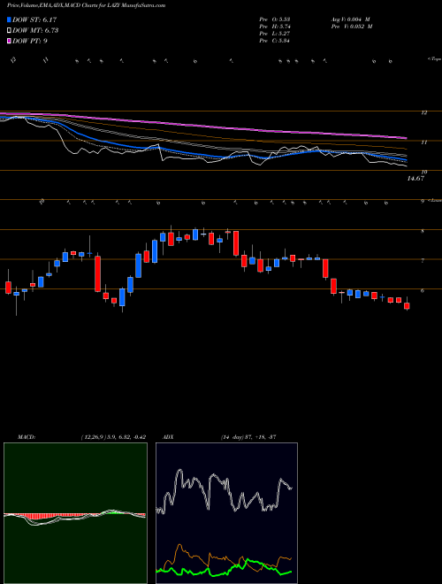Click the ADX panel heading
This screenshot has width=442, height=584.
pyautogui.click(x=167, y=437)
